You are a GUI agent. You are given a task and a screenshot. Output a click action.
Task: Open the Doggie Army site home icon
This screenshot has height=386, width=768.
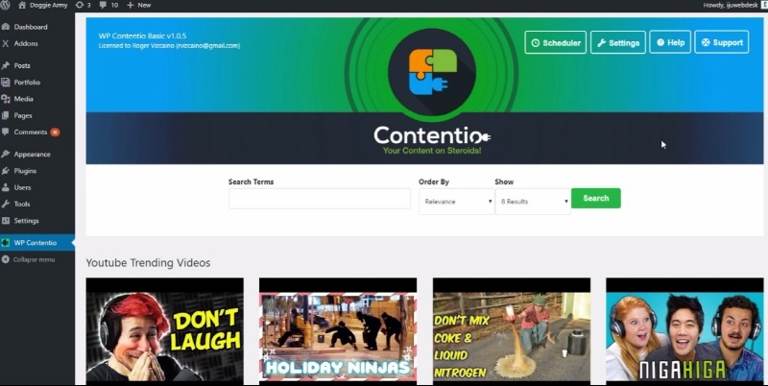(21, 5)
